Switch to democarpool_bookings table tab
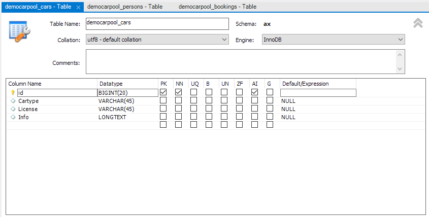 [217, 7]
